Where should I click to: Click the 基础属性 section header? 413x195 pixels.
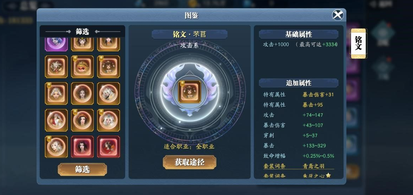[x=299, y=34]
